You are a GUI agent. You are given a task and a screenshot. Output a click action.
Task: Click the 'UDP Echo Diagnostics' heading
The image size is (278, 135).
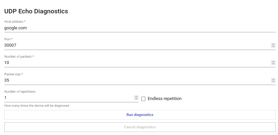36,11
